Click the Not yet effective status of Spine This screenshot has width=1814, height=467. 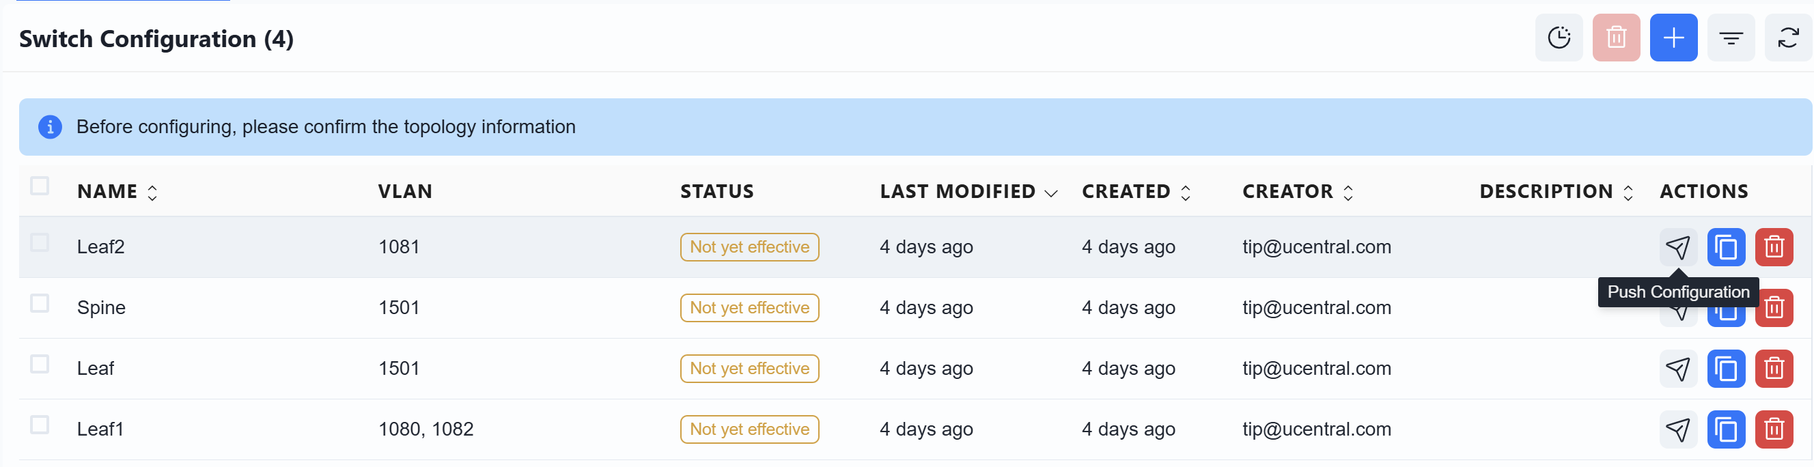pos(749,308)
